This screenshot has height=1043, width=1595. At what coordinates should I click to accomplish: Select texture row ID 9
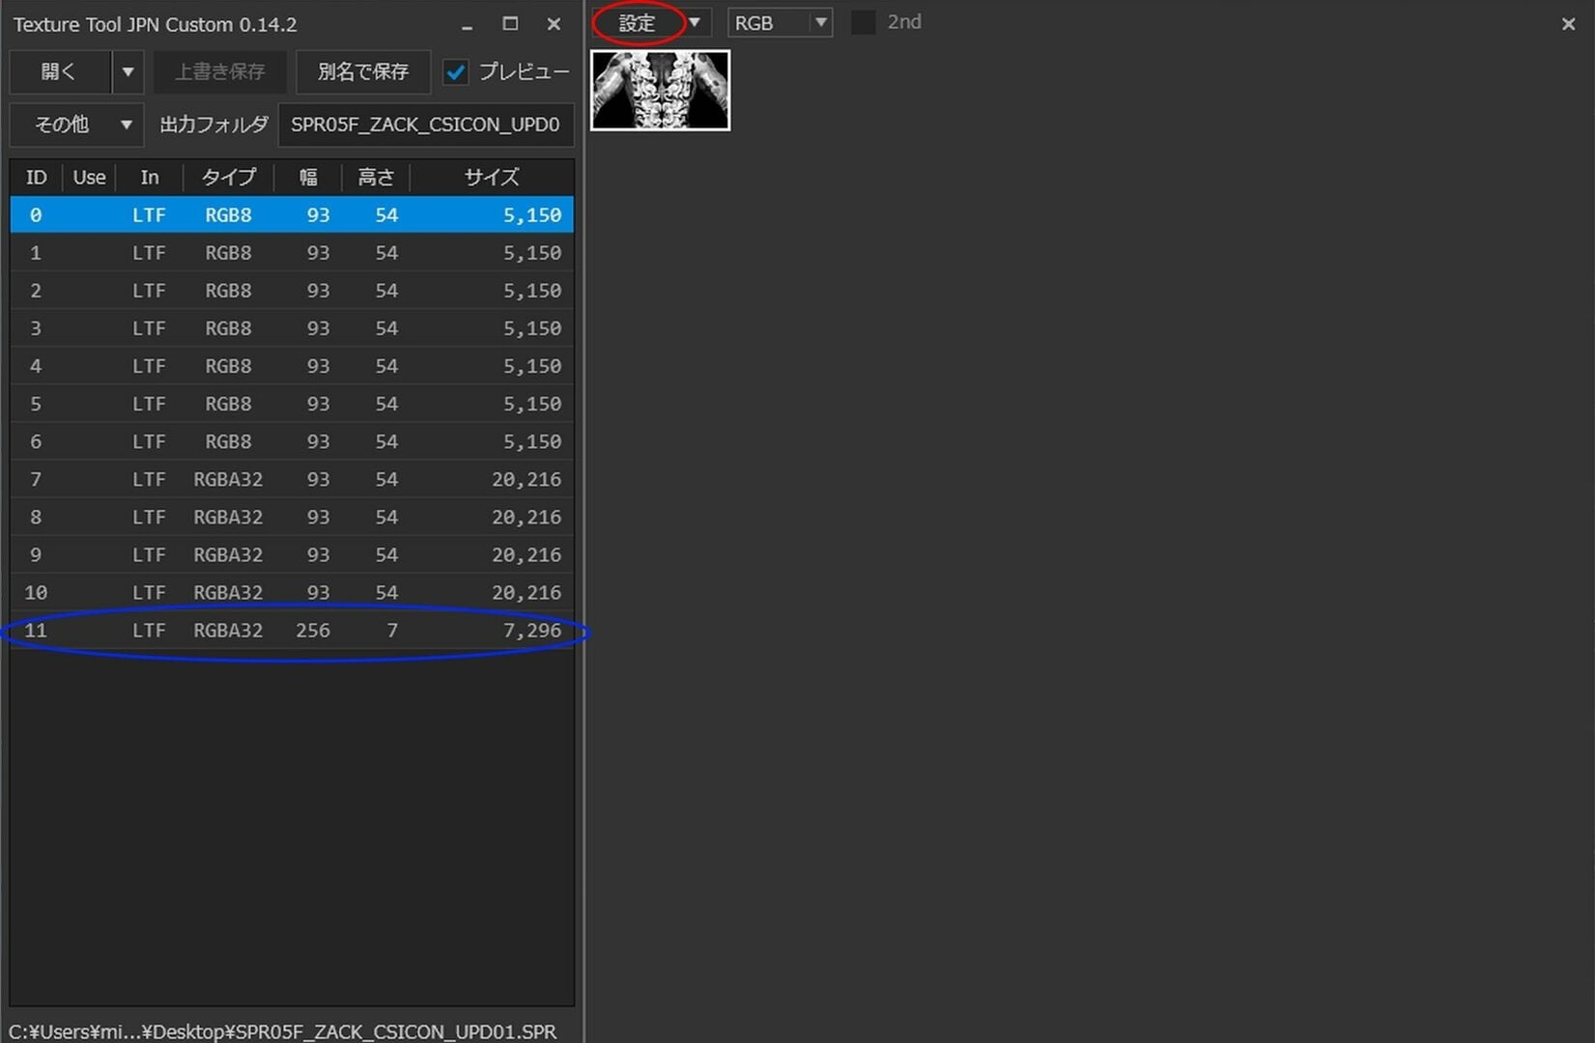(292, 553)
